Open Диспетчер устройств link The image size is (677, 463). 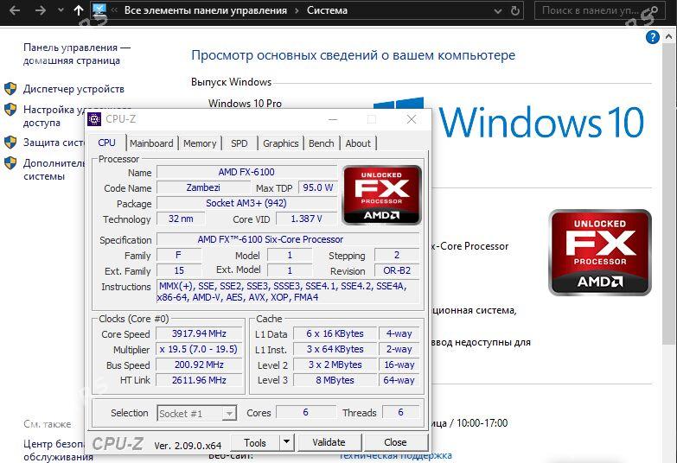[x=73, y=89]
